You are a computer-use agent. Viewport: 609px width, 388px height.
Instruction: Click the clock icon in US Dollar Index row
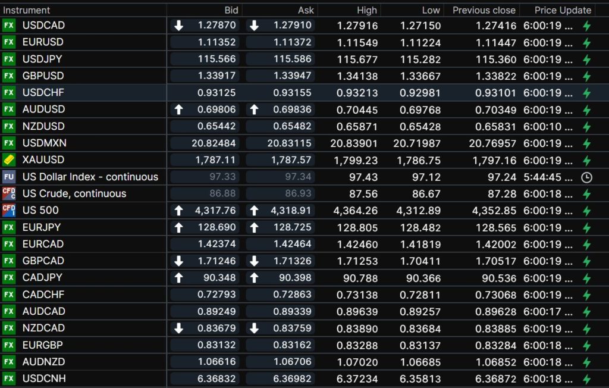coord(586,177)
